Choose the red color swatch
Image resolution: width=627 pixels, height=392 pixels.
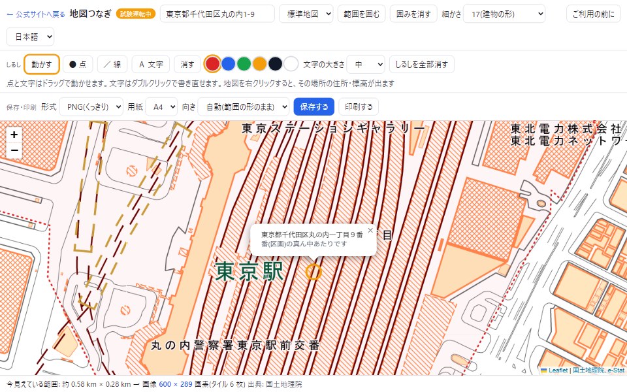click(212, 64)
